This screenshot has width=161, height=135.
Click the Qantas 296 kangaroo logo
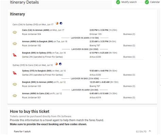pyautogui.click(x=15, y=55)
